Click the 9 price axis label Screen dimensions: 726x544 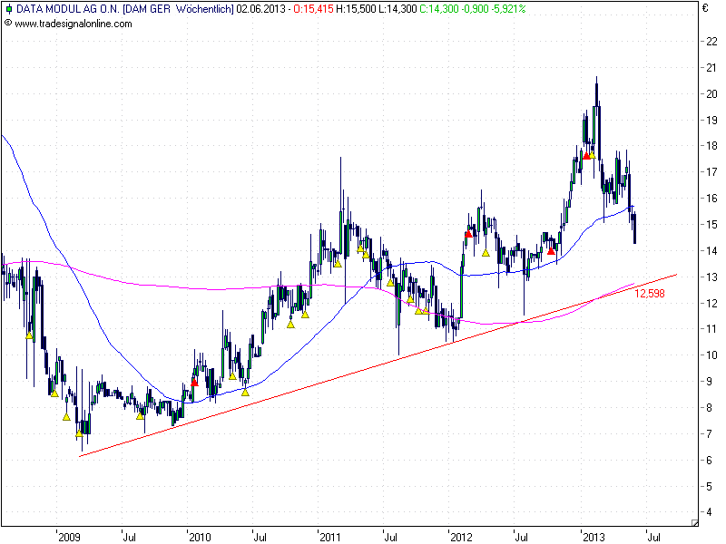point(709,382)
